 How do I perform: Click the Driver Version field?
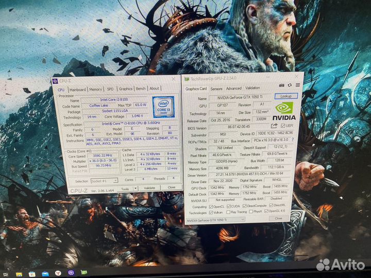249,174
